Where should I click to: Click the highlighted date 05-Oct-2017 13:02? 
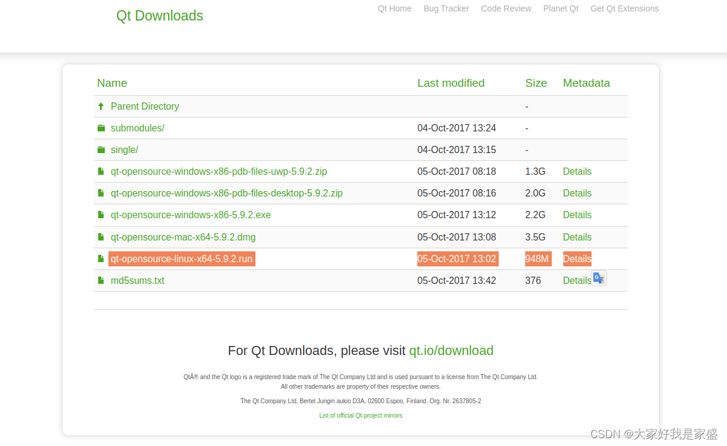pos(458,259)
